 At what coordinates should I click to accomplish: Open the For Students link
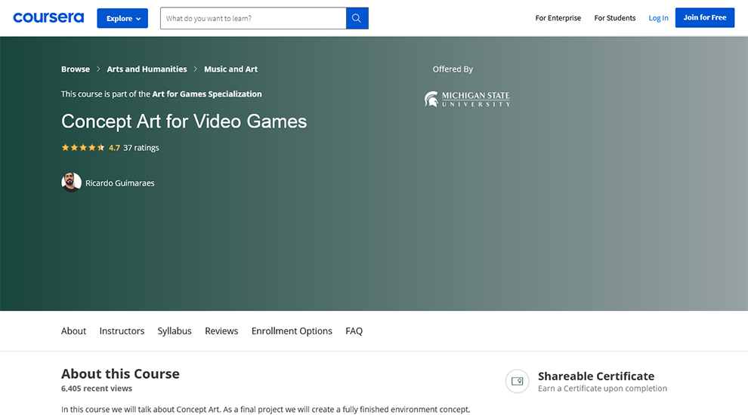click(x=615, y=18)
